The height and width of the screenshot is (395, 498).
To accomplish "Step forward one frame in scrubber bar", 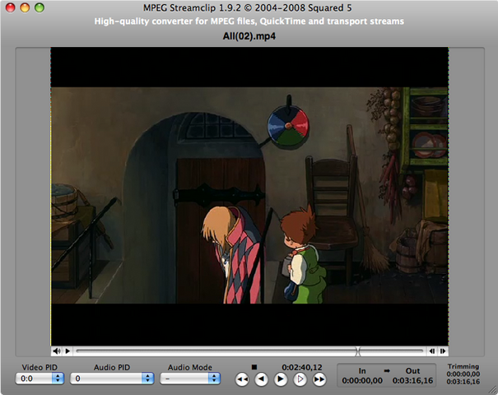I will [442, 351].
